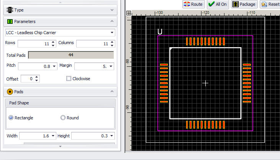The height and width of the screenshot is (160, 280).
Task: Click the U reference designator label
Action: (160, 32)
